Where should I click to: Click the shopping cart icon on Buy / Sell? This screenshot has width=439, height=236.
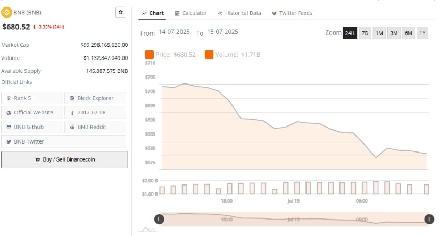pyautogui.click(x=38, y=160)
